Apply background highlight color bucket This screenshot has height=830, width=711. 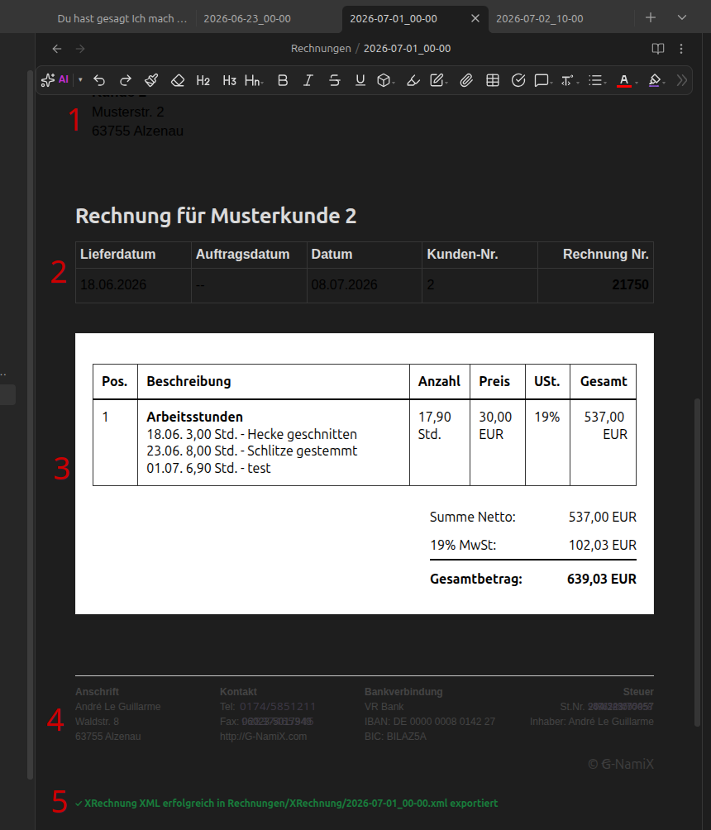coord(654,80)
